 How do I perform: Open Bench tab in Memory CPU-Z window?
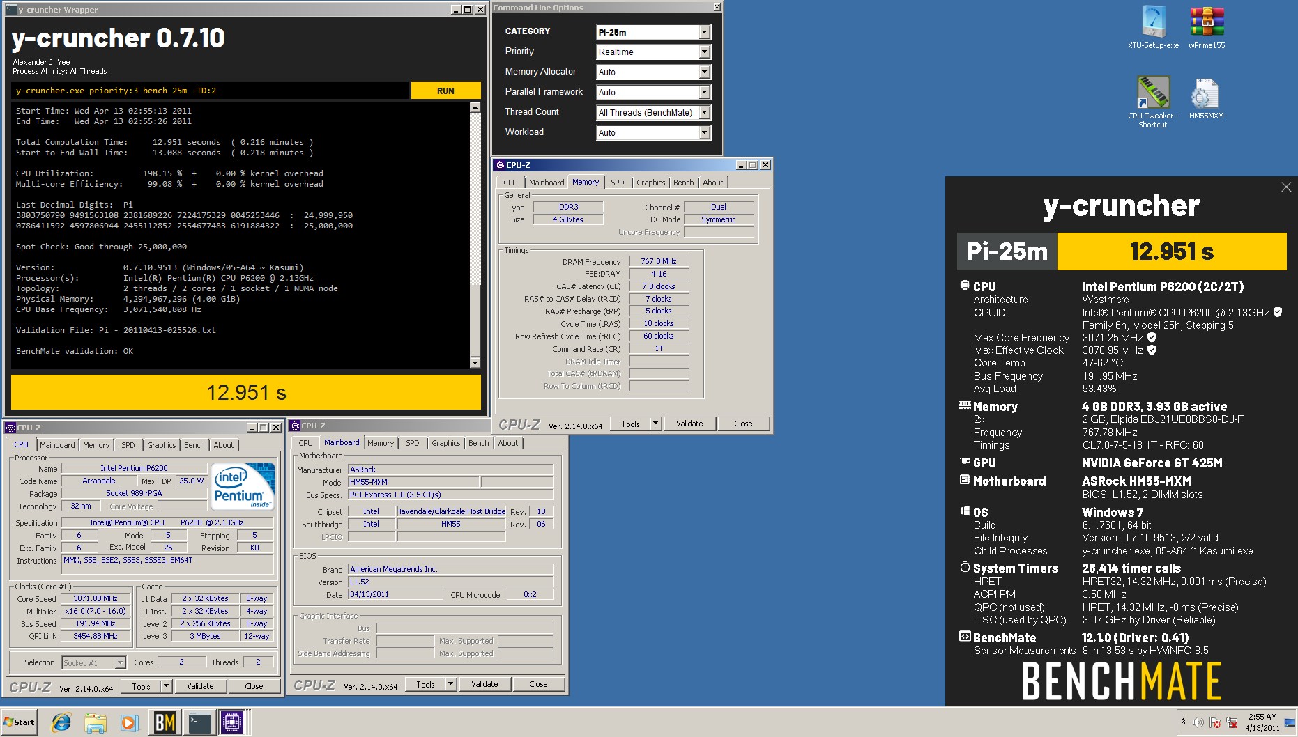pyautogui.click(x=683, y=183)
